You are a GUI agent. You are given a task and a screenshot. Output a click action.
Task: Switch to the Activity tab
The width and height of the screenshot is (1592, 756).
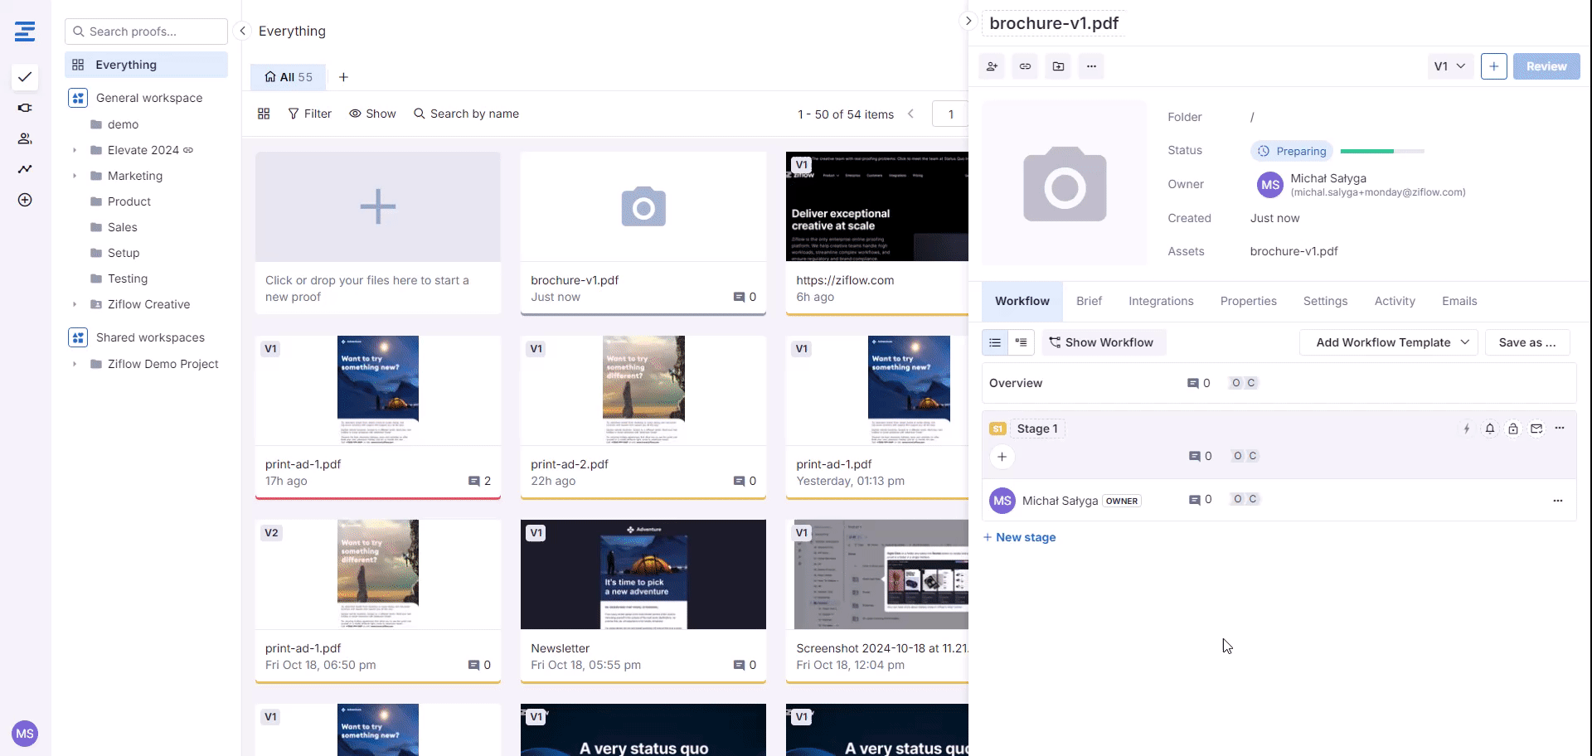pyautogui.click(x=1394, y=301)
